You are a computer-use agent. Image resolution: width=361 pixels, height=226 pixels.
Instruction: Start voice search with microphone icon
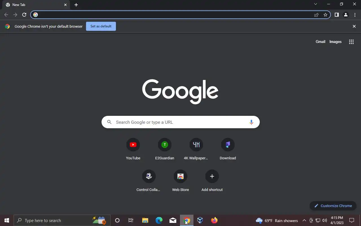point(251,122)
